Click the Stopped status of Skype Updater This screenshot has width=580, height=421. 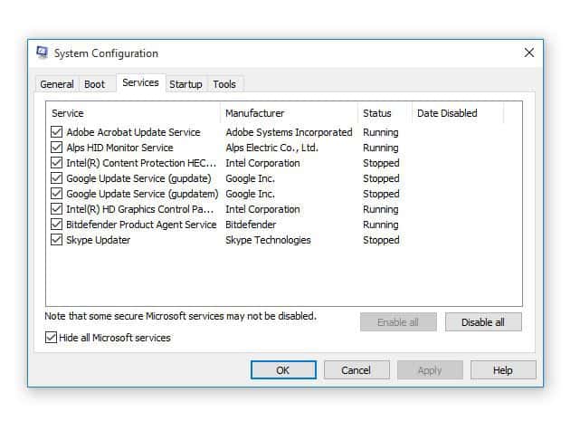[381, 240]
